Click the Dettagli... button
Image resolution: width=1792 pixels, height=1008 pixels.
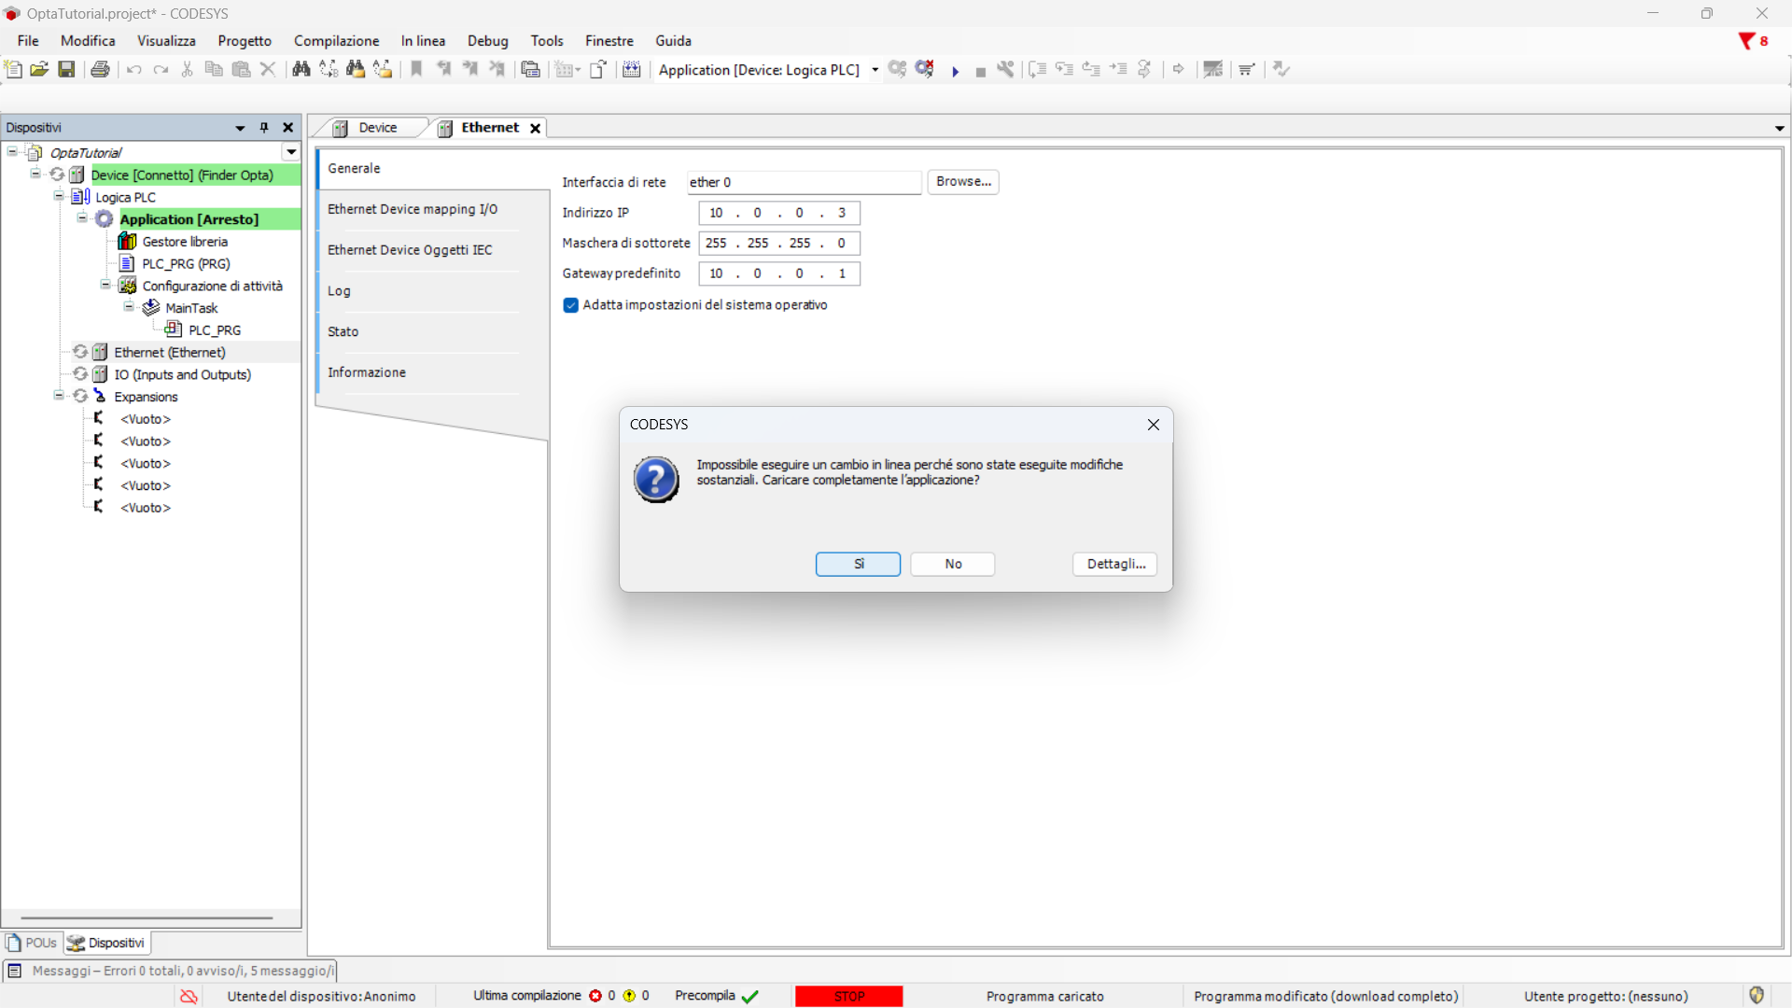coord(1114,564)
